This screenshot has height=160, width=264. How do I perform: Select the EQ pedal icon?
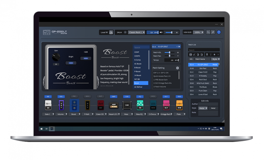140,105
